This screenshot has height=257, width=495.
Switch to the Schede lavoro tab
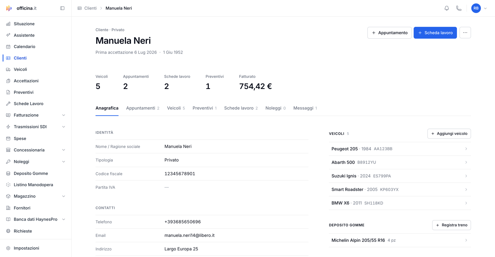(x=241, y=108)
